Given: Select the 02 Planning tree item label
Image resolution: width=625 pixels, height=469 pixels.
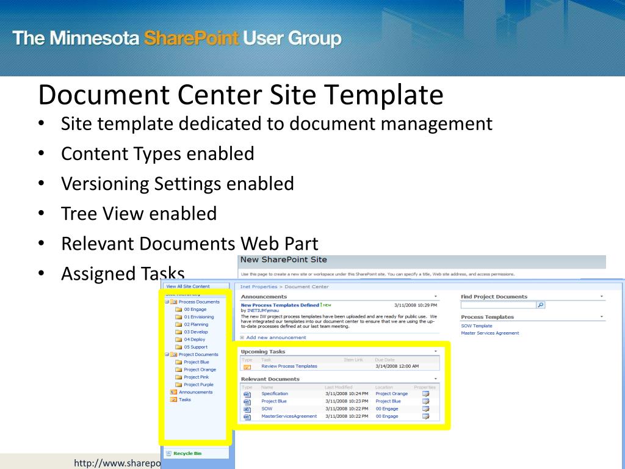Looking at the screenshot, I should 196,325.
